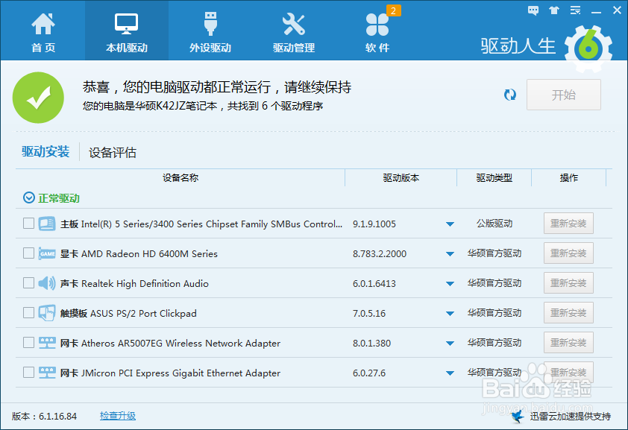Check the JMicron Ethernet adapter checkbox
This screenshot has width=628, height=430.
tap(28, 373)
